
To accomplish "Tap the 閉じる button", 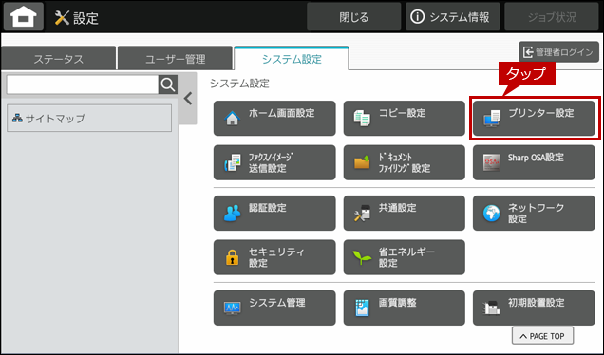I will 353,17.
